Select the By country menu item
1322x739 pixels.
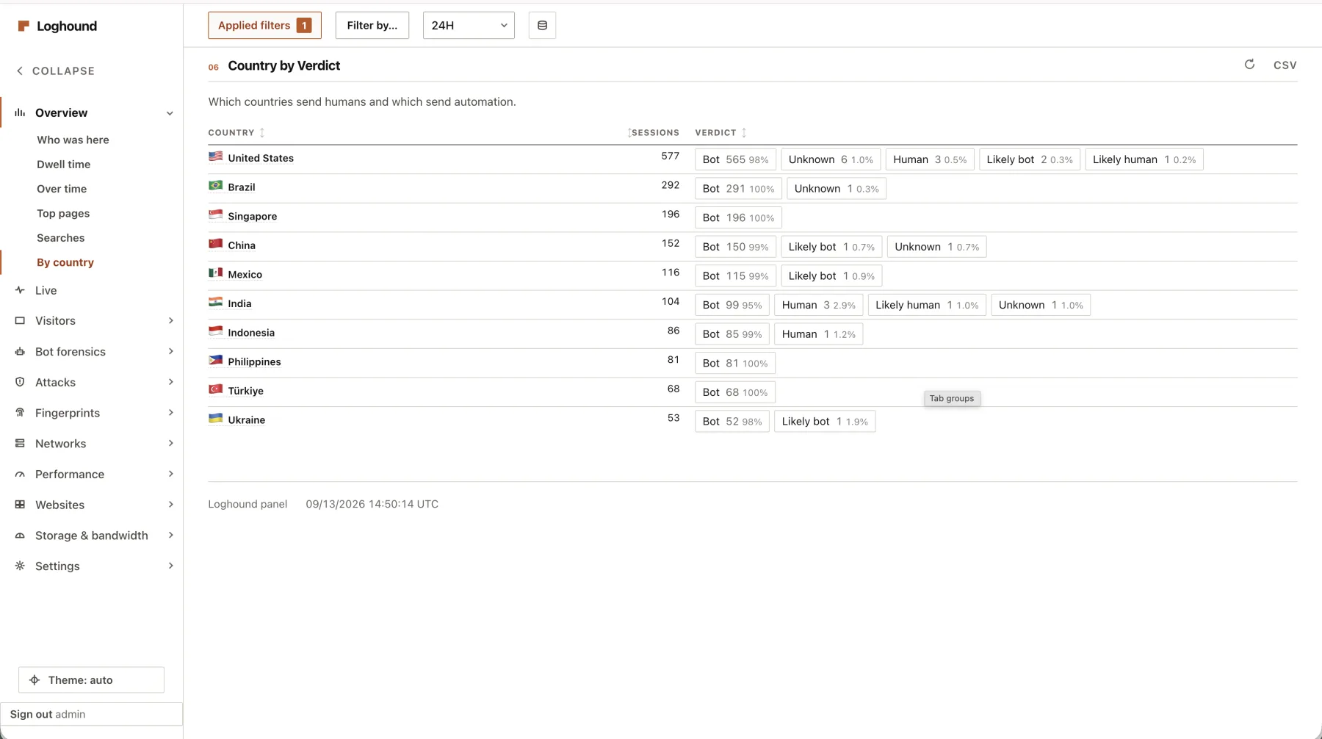65,262
